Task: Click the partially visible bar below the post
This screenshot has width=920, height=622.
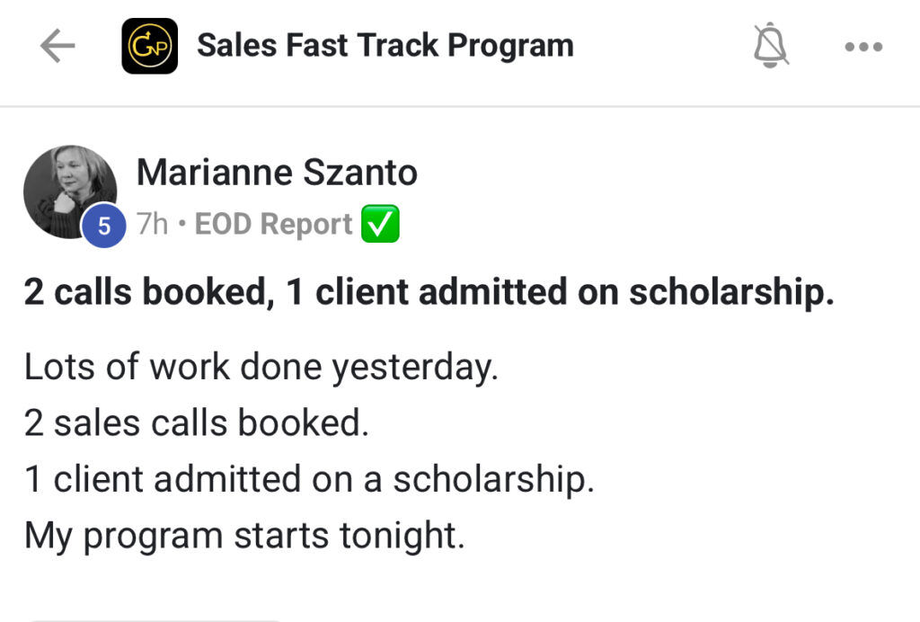Action: (153, 618)
